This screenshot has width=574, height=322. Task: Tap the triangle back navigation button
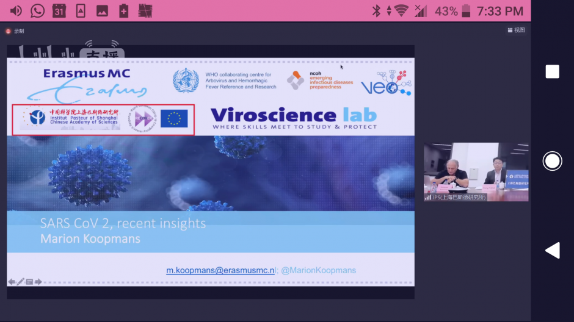553,251
